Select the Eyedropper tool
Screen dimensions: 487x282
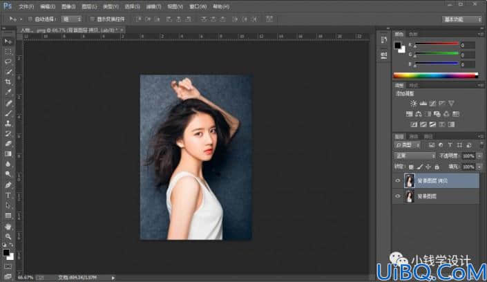pyautogui.click(x=8, y=93)
